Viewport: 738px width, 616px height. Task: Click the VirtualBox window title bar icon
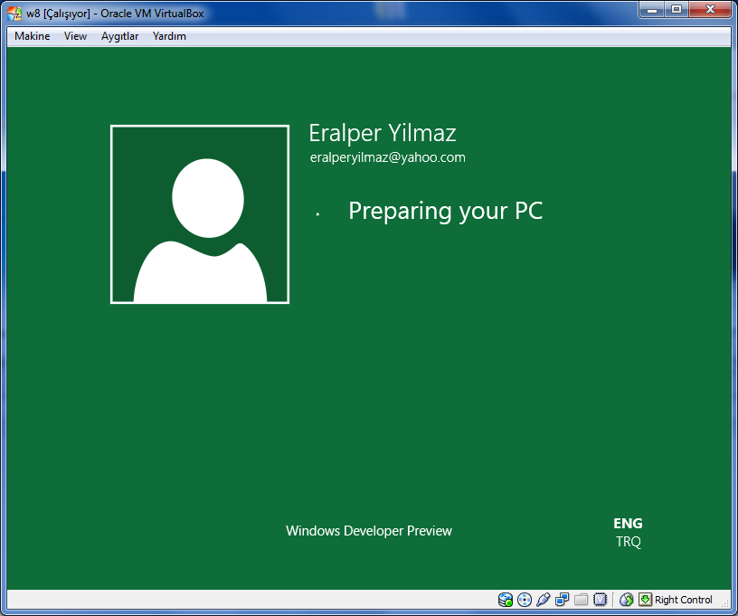[x=14, y=14]
